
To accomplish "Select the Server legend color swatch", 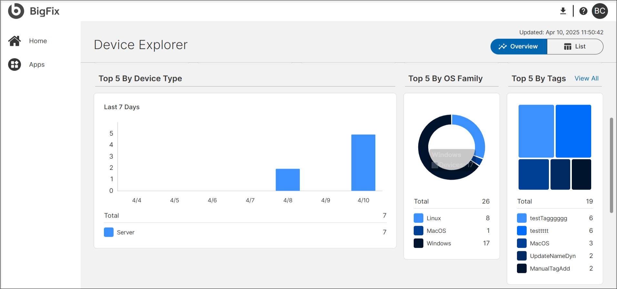I will click(109, 232).
